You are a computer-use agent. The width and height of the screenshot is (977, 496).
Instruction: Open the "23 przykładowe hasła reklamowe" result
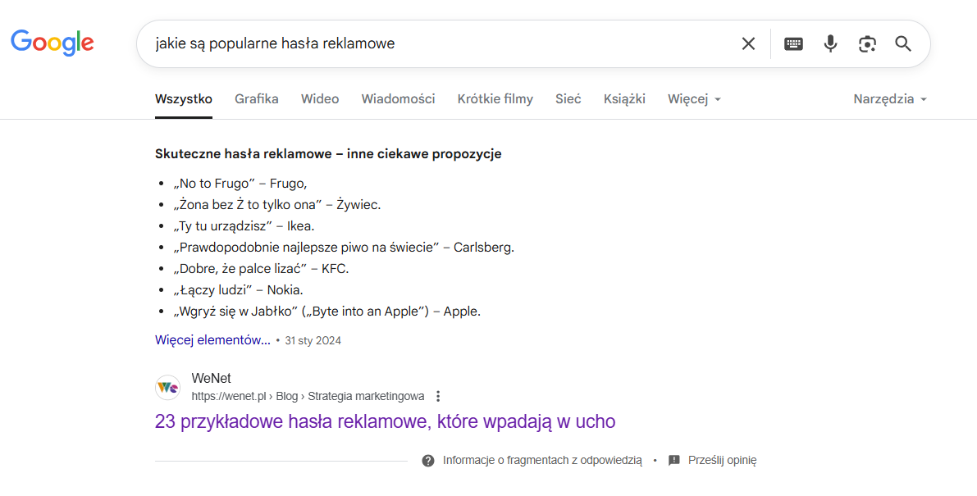point(385,421)
